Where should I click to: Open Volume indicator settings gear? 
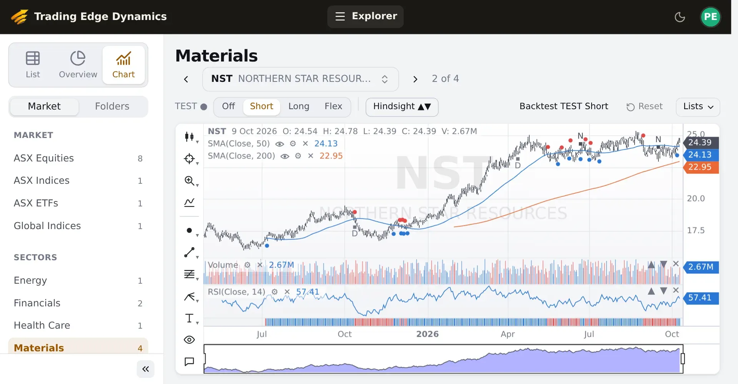pos(248,265)
